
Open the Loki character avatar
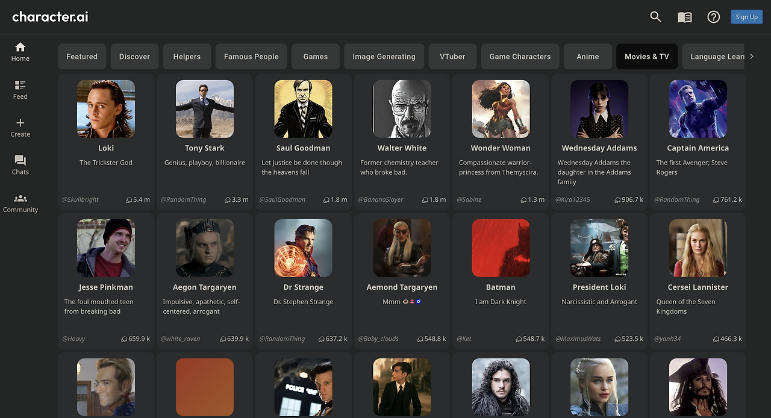coord(106,109)
